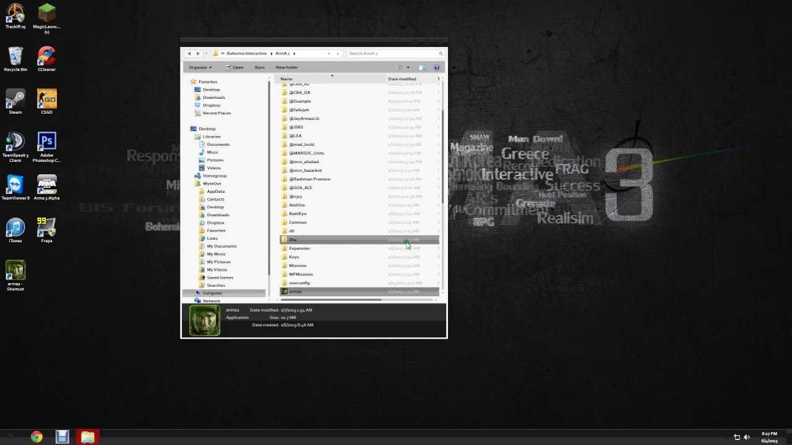Go forward in Explorer navigation

click(198, 53)
